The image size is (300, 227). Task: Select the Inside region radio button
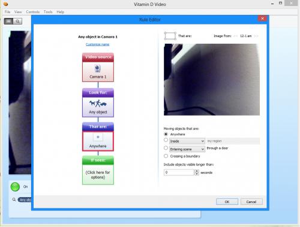pos(166,140)
